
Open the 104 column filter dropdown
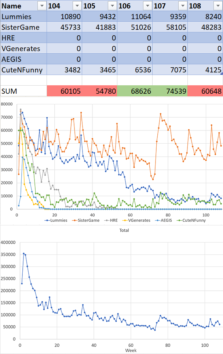pyautogui.click(x=77, y=6)
